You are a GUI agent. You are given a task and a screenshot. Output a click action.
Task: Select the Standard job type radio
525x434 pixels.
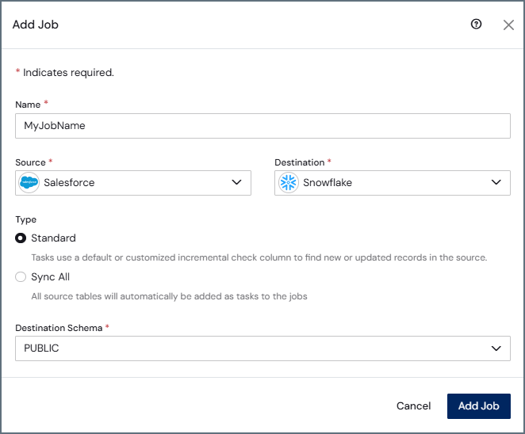click(21, 238)
